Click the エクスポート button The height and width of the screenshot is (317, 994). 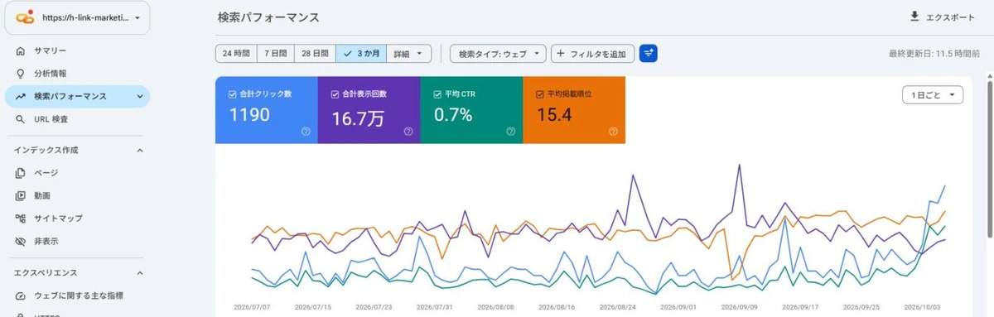(x=943, y=17)
